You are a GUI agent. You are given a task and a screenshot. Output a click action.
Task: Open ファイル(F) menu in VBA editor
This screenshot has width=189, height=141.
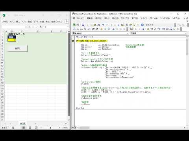[80, 18]
